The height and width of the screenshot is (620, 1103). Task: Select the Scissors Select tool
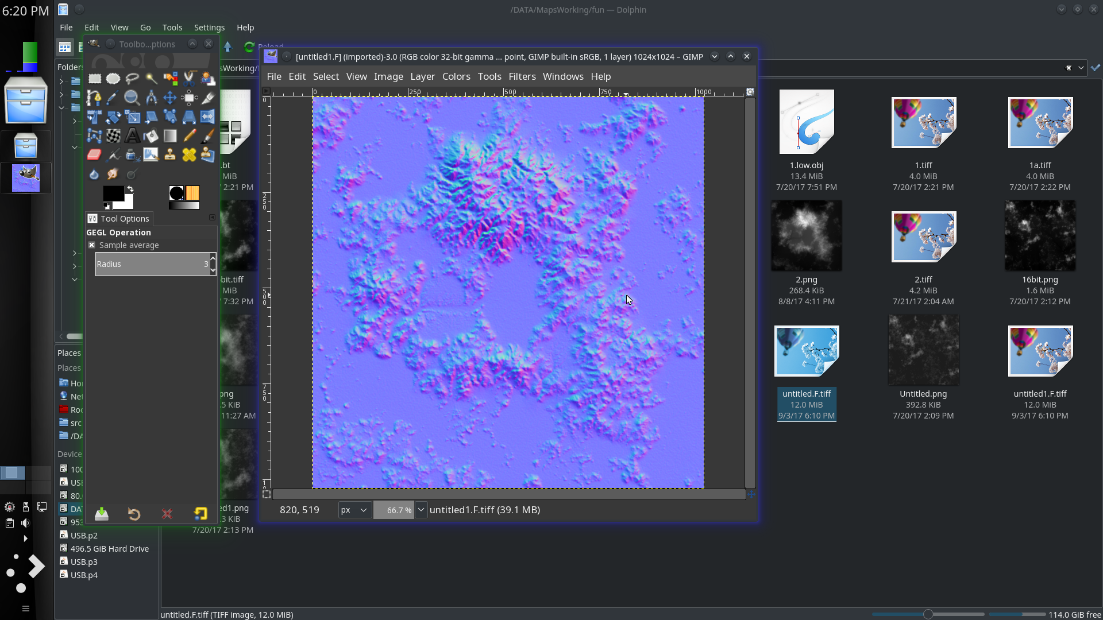(x=189, y=79)
